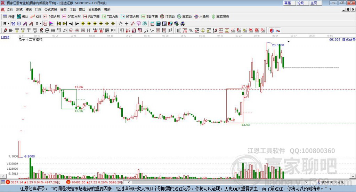Image resolution: width=356 pixels, height=192 pixels.
Task: Open the 行情 quotes view
Action: click(9, 17)
